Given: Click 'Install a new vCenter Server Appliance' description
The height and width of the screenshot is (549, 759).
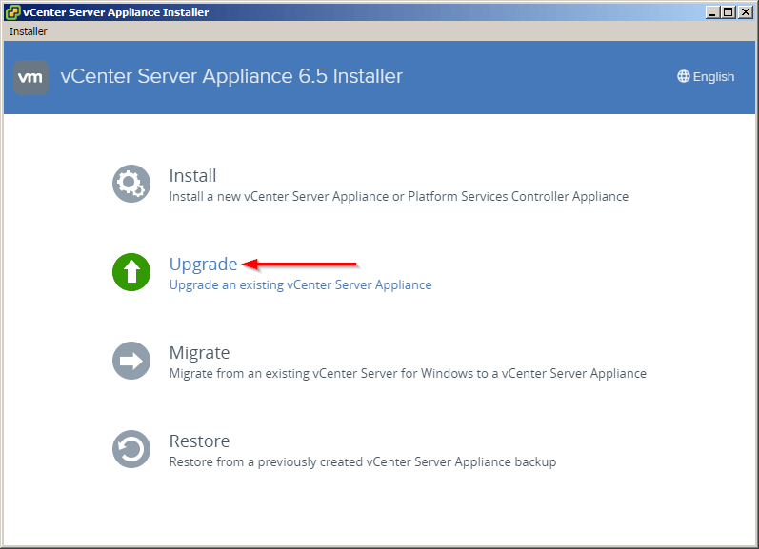Looking at the screenshot, I should point(398,196).
